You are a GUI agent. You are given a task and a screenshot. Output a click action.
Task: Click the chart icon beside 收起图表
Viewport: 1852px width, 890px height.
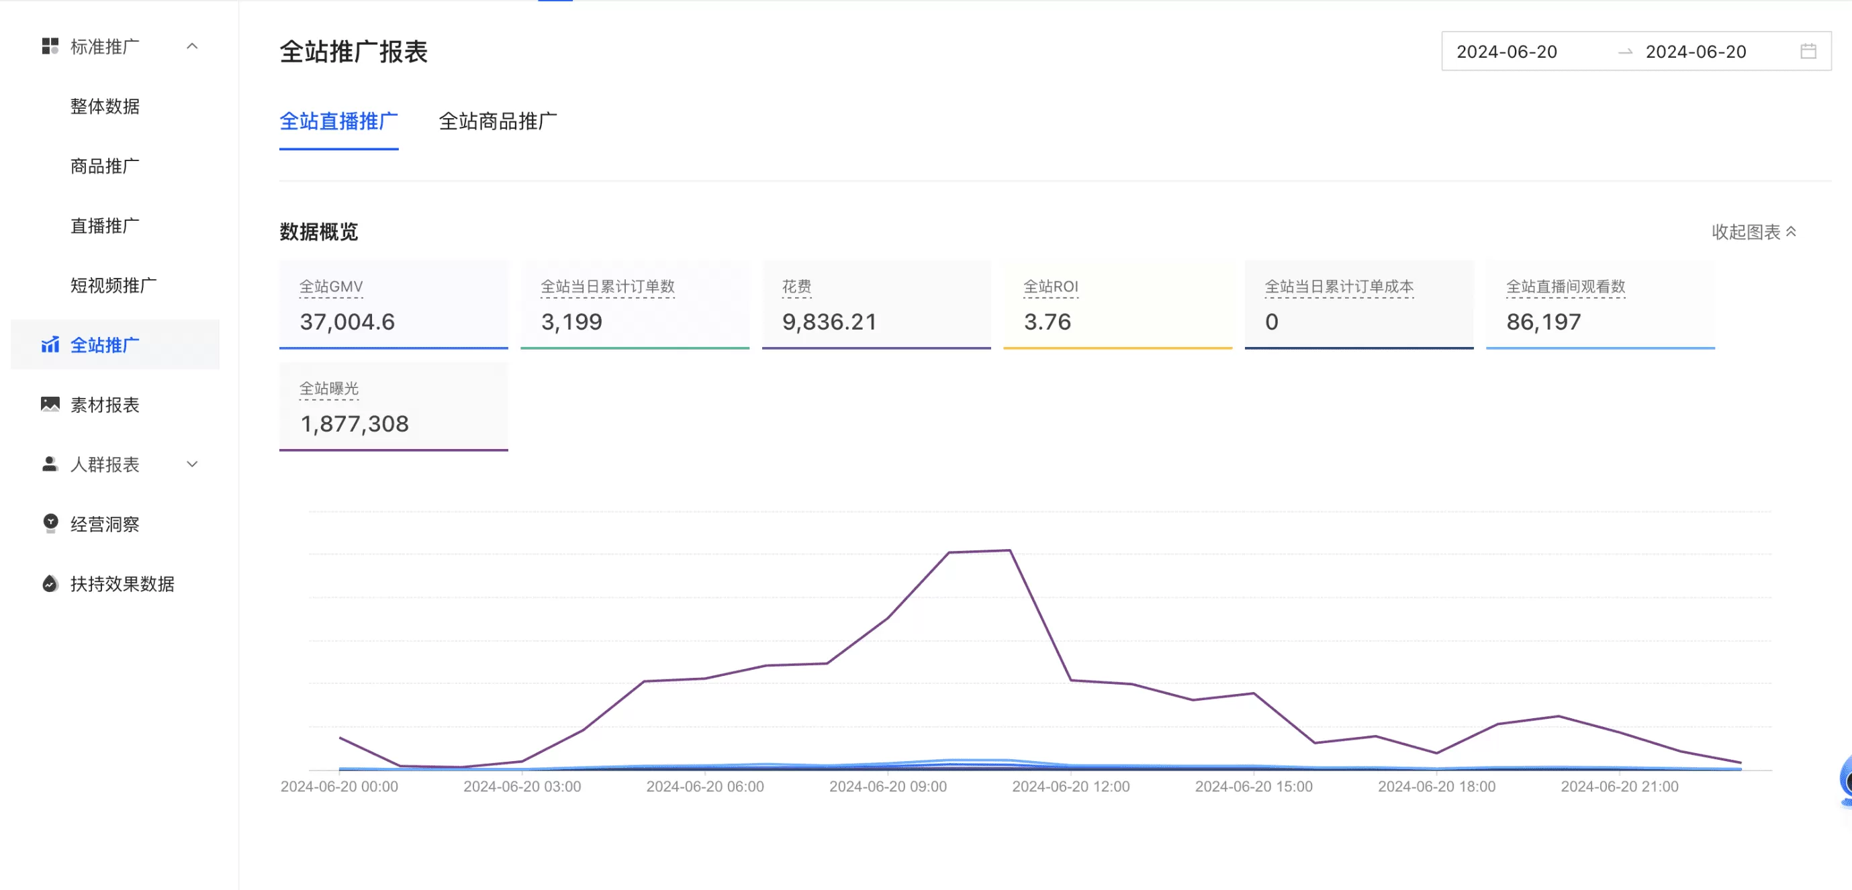point(1791,232)
